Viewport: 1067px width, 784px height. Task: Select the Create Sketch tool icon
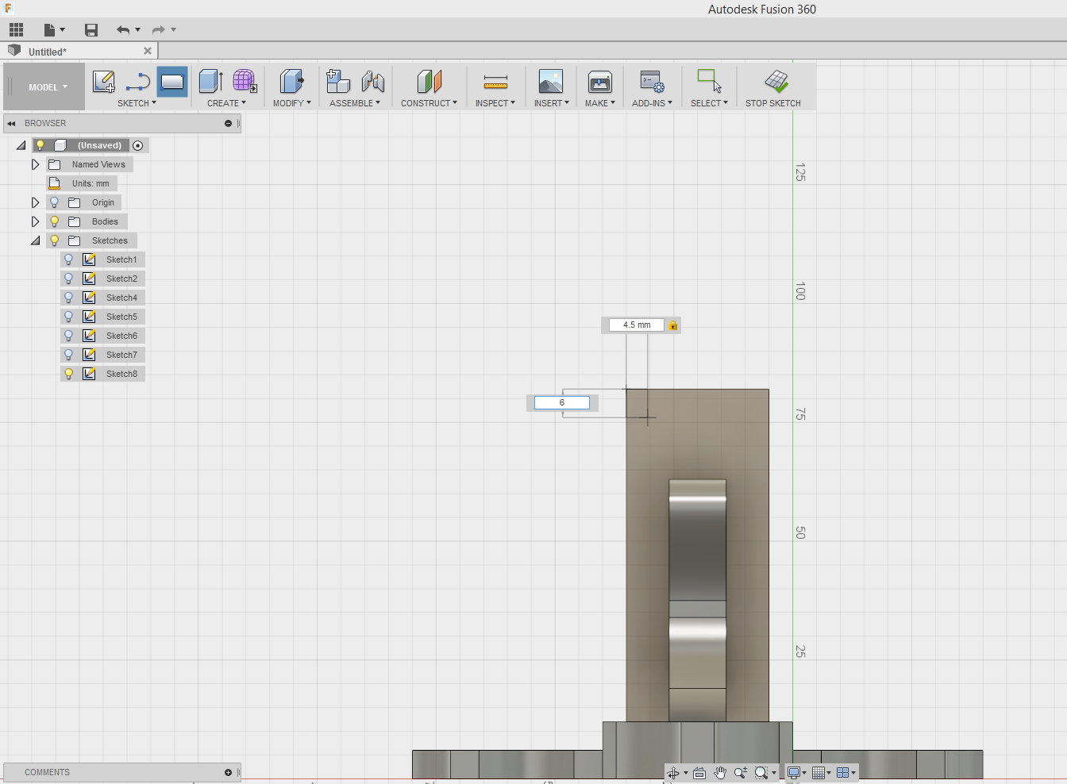(104, 82)
